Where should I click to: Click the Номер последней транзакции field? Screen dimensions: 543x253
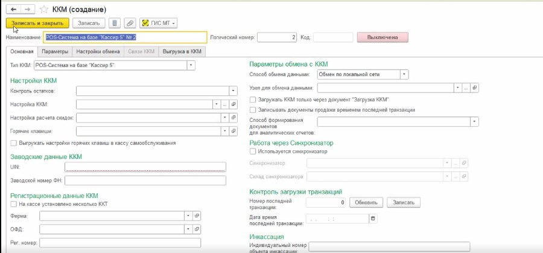click(x=326, y=202)
